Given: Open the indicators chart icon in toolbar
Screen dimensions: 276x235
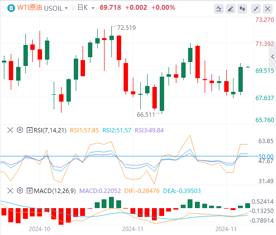Looking at the screenshot, I should [x=219, y=9].
